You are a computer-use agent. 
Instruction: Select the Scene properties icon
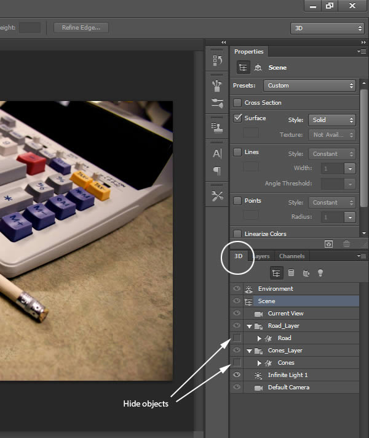pos(243,68)
